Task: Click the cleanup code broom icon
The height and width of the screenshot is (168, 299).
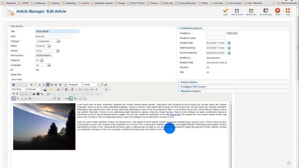Action: coord(106,84)
